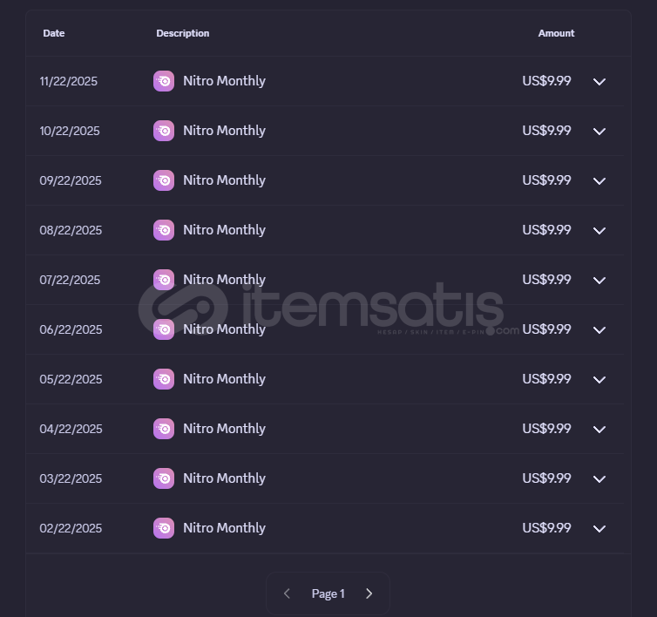Screen dimensions: 657x617
Task: Show details for the 06/22/2025 payment
Action: click(599, 330)
